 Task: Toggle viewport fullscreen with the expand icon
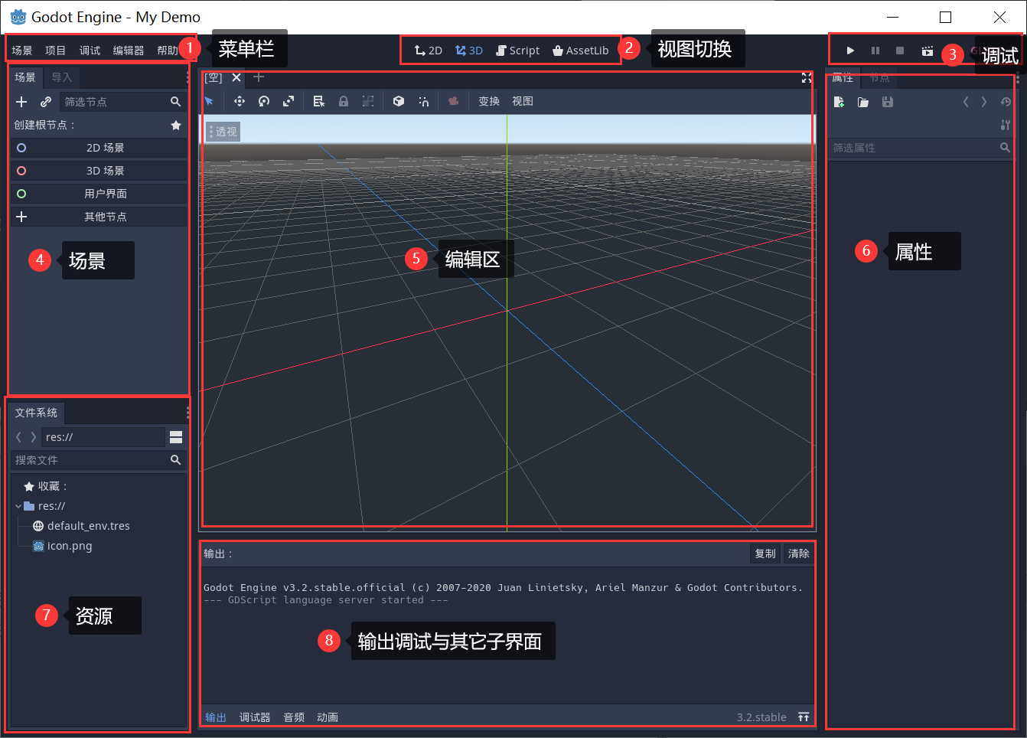(x=806, y=77)
